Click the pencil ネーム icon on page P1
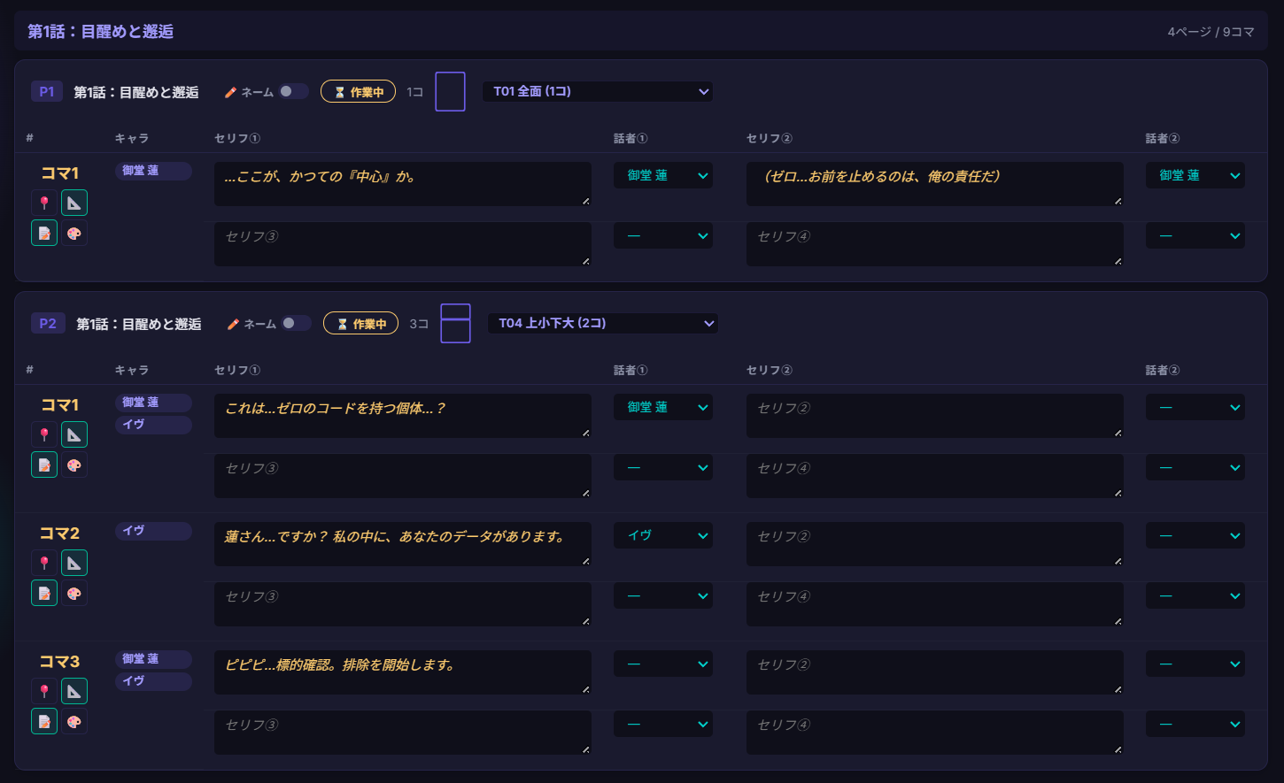Screen dimensions: 1284x783 coord(231,91)
